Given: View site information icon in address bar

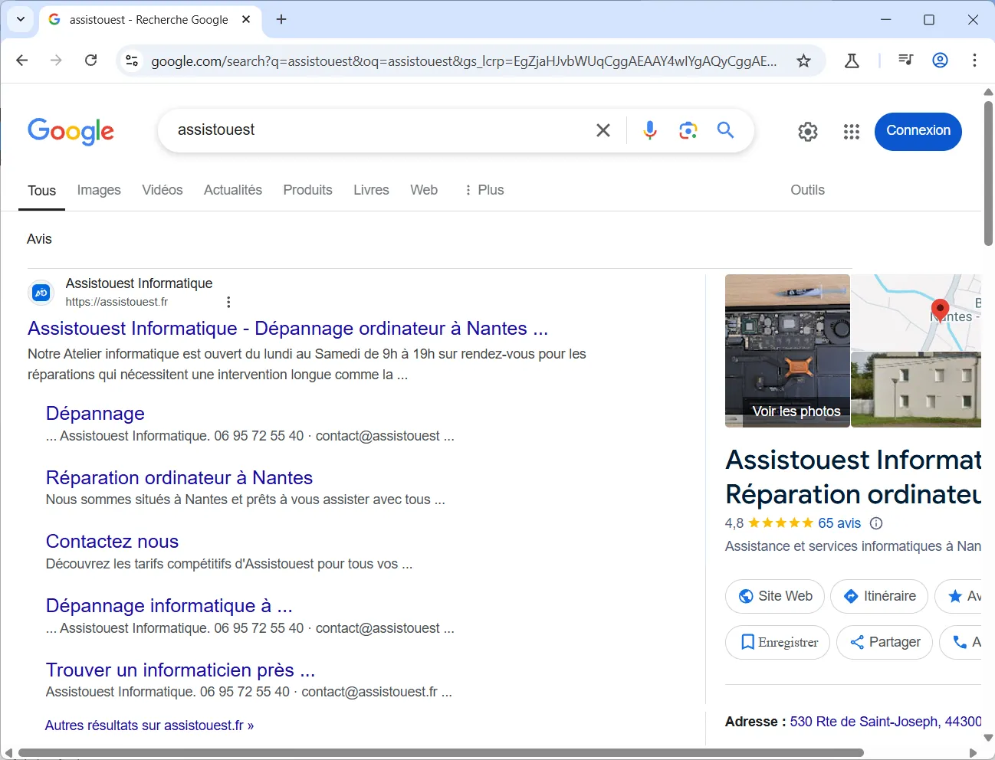Looking at the screenshot, I should click(132, 61).
